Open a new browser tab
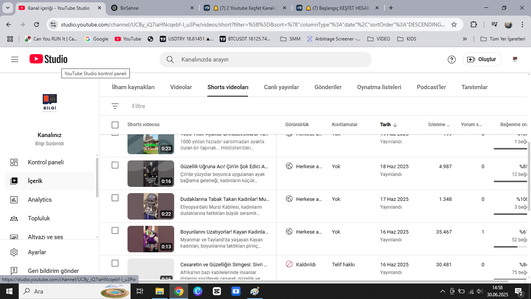 tap(391, 8)
